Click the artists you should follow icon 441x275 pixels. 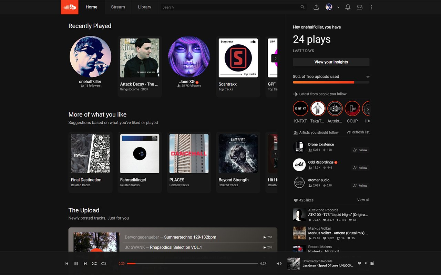[x=296, y=132]
